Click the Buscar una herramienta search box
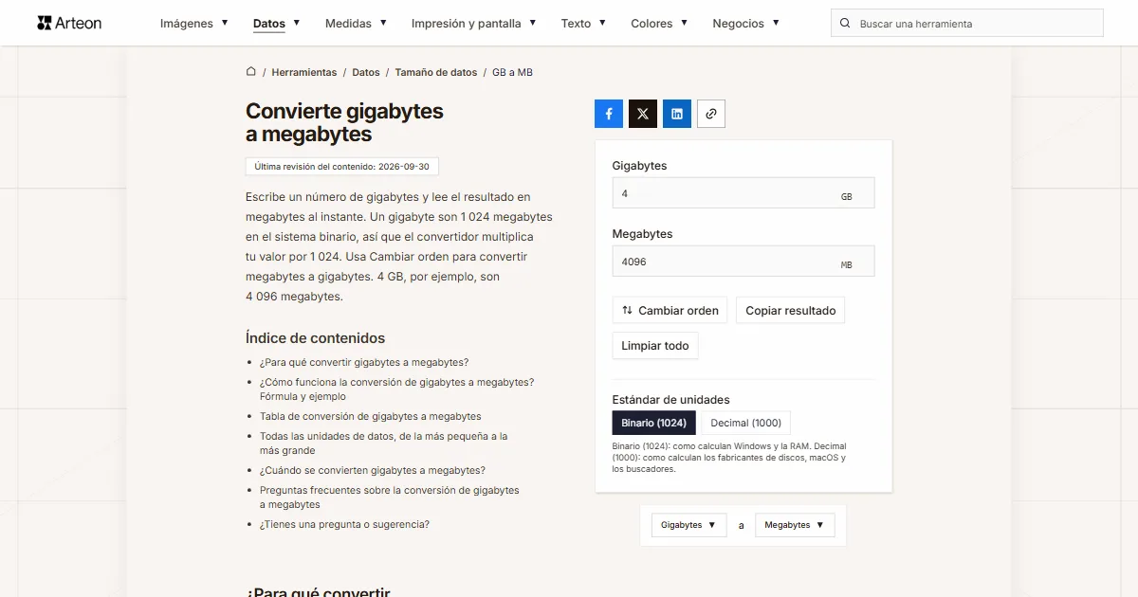 click(967, 24)
